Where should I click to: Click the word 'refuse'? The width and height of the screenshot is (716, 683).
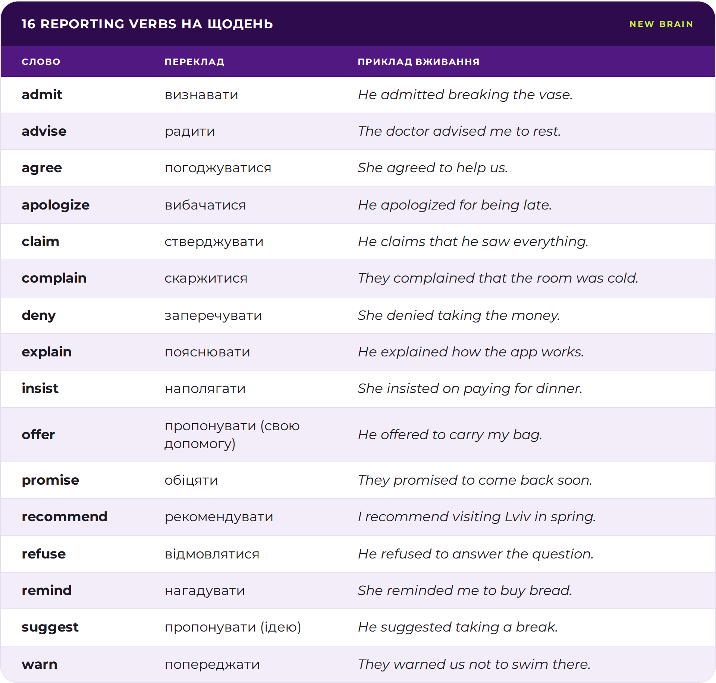(44, 554)
